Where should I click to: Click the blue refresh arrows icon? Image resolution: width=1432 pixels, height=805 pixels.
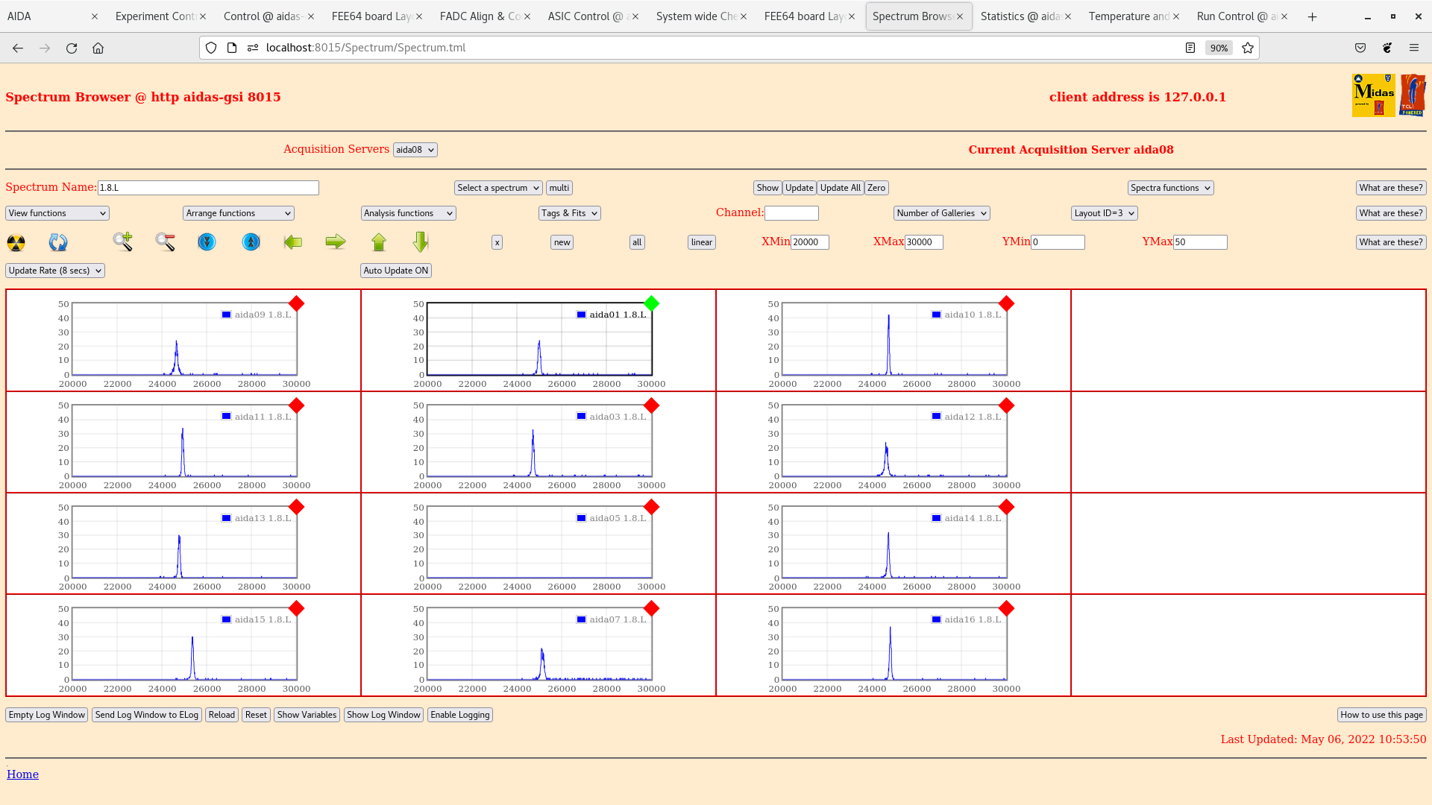coord(57,242)
